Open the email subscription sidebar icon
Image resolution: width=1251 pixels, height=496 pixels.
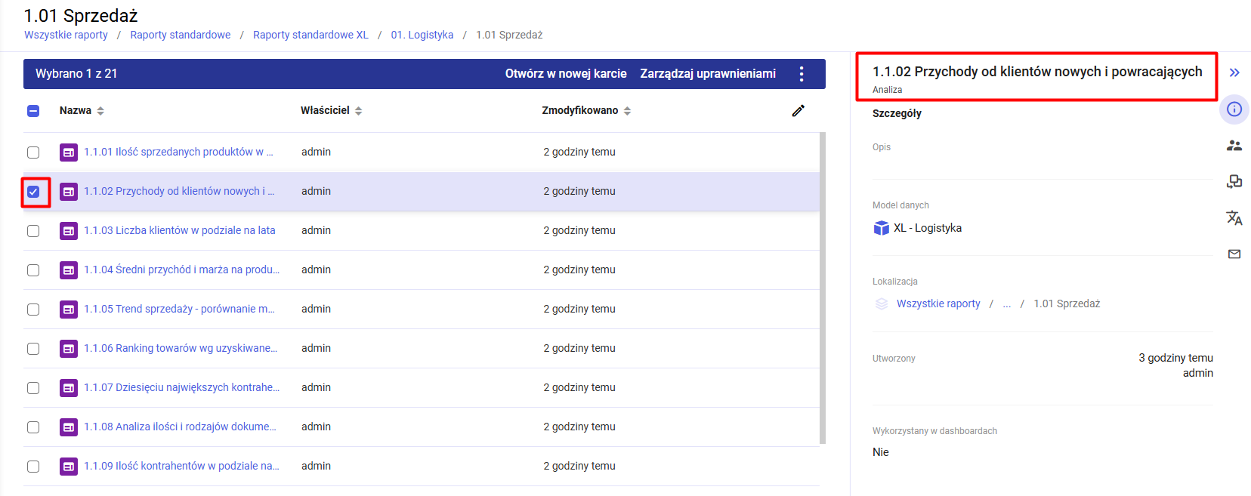click(x=1234, y=254)
